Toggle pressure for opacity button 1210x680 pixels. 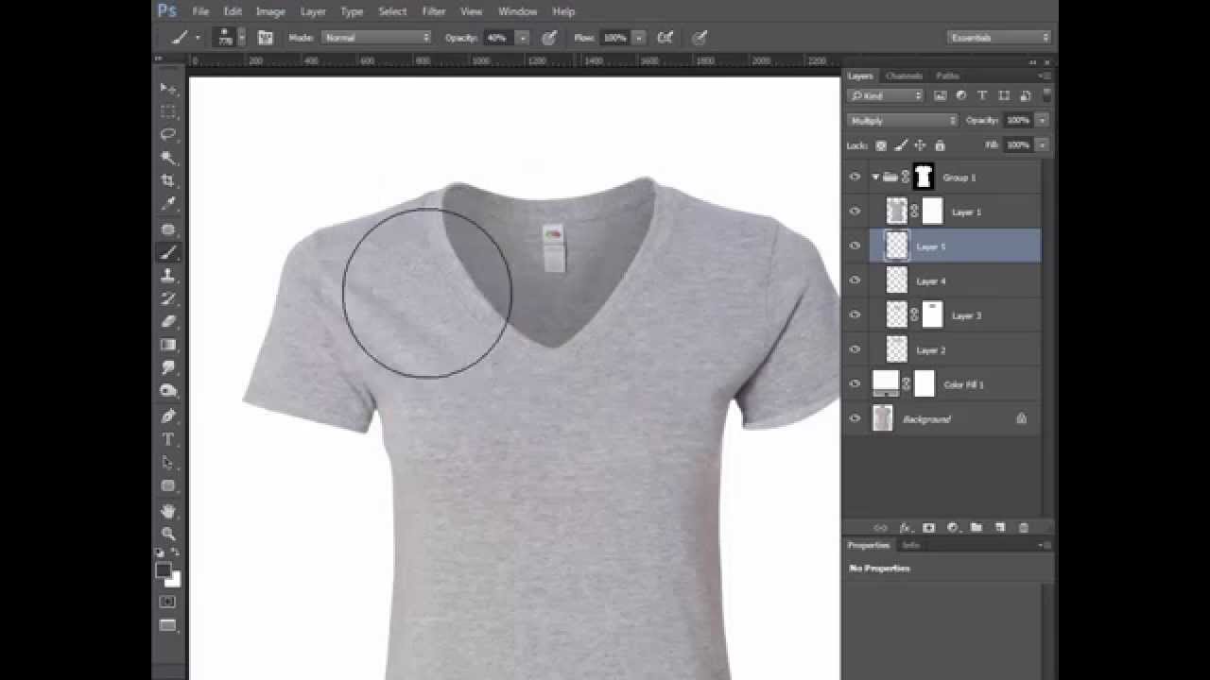tap(549, 38)
